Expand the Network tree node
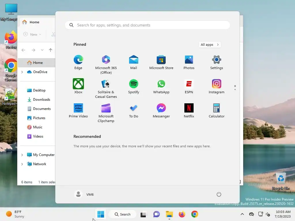Image resolution: width=295 pixels, height=221 pixels. [x=22, y=164]
